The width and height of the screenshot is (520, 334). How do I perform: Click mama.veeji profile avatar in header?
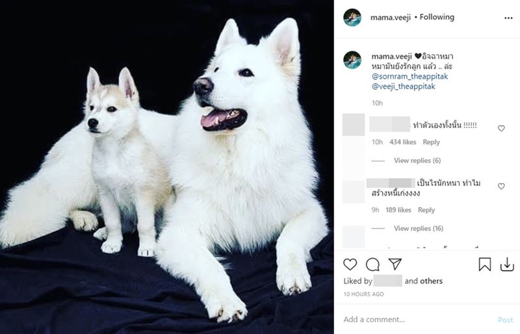pos(352,18)
